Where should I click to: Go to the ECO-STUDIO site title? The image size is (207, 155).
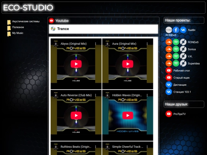[x=28, y=8]
